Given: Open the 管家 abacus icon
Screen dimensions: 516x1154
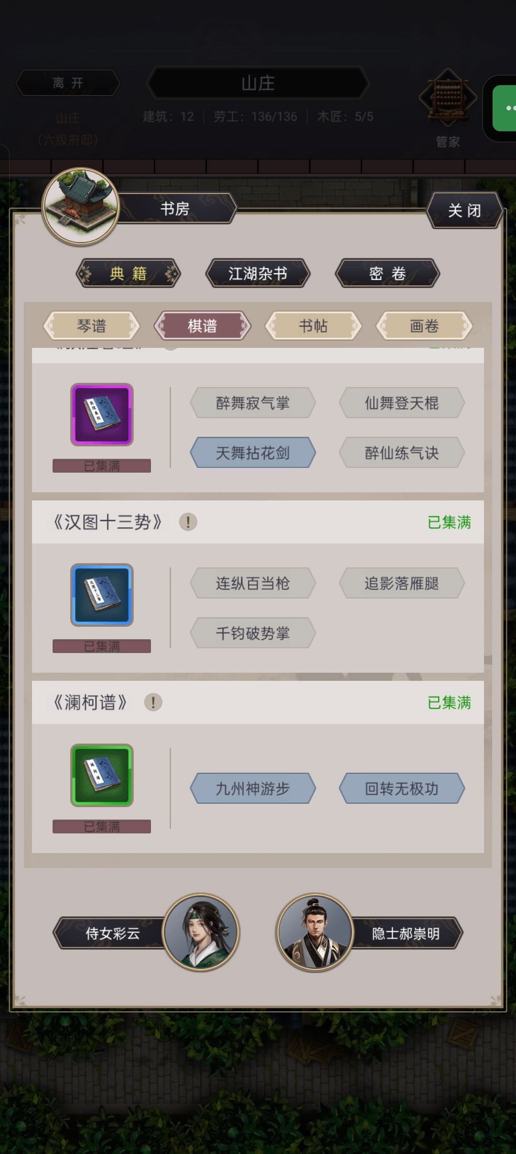Looking at the screenshot, I should [x=448, y=98].
